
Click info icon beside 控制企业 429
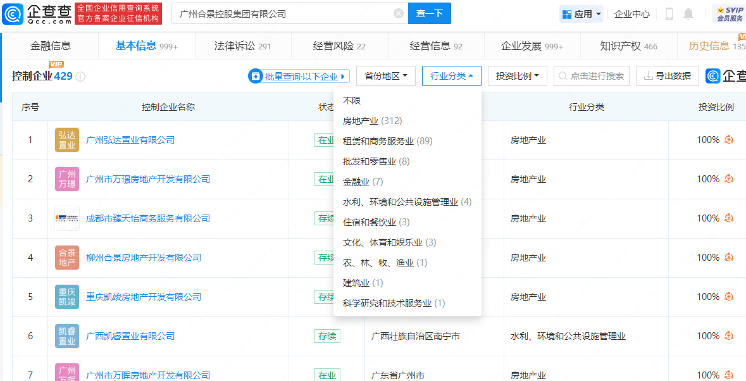tap(80, 77)
